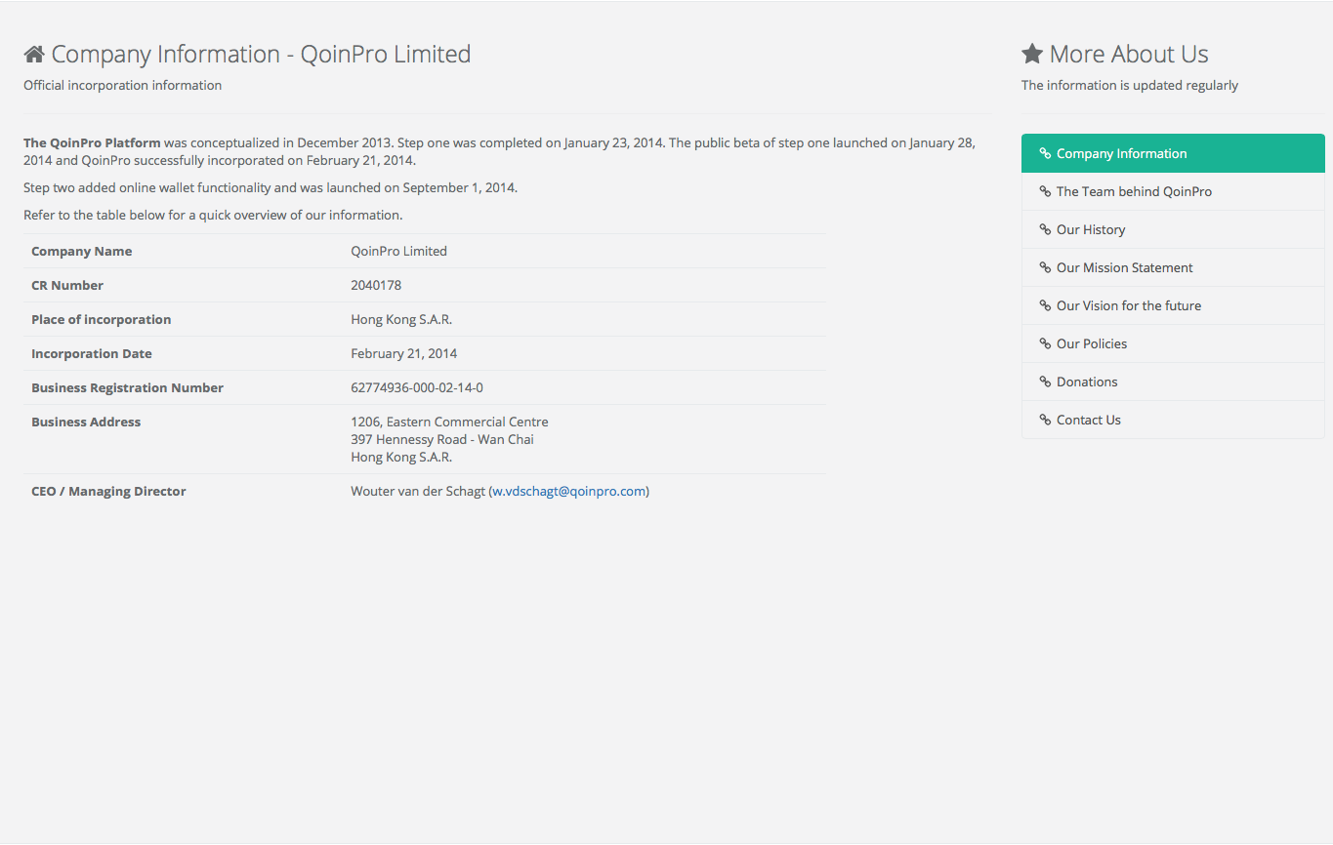This screenshot has height=845, width=1333.
Task: Click the CR Number label
Action: click(67, 285)
